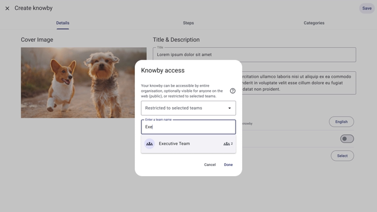Viewport: 377px width, 212px height.
Task: Switch to the Details tab
Action: point(63,23)
